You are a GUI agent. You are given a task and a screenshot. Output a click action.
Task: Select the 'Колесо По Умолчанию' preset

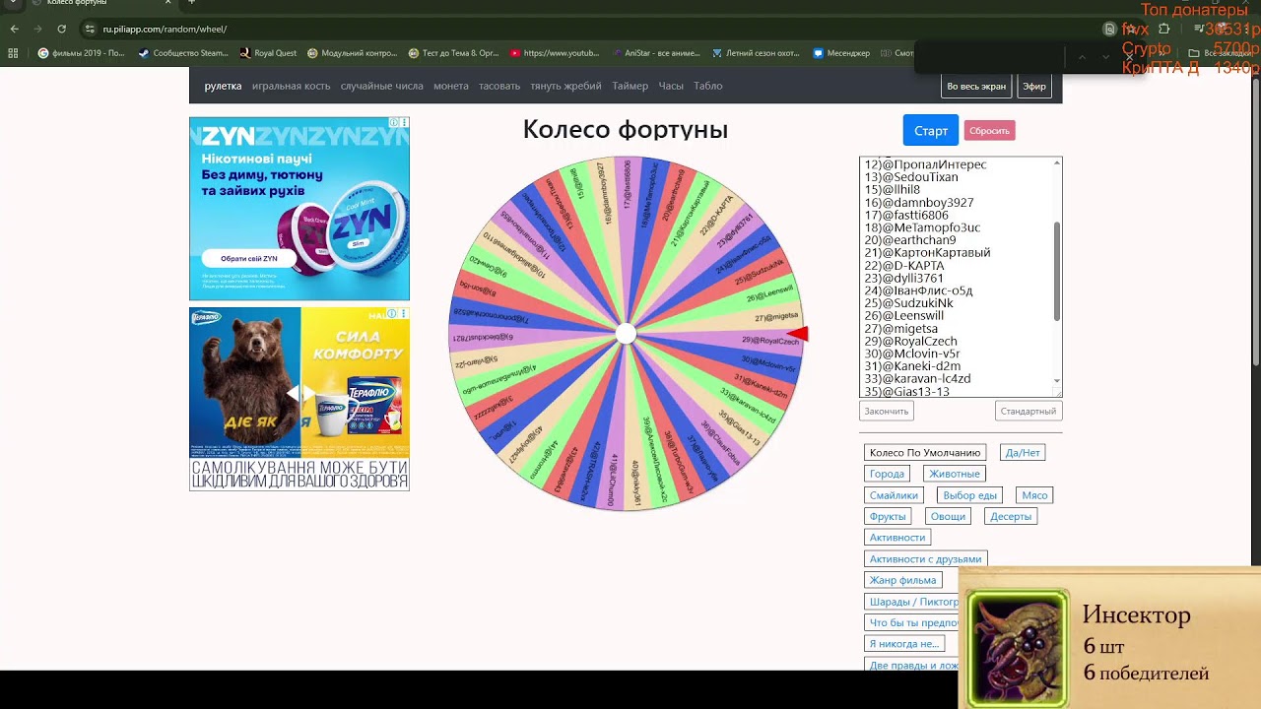tap(925, 453)
